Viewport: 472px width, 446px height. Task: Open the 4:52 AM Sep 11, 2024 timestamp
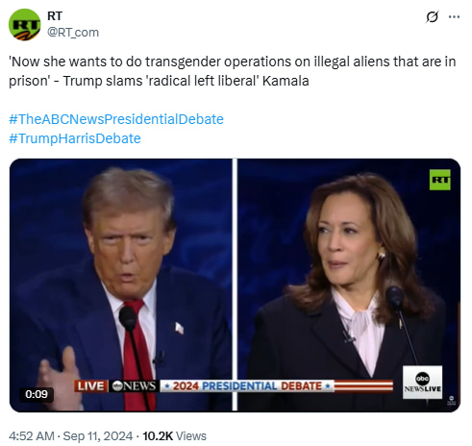(x=70, y=436)
